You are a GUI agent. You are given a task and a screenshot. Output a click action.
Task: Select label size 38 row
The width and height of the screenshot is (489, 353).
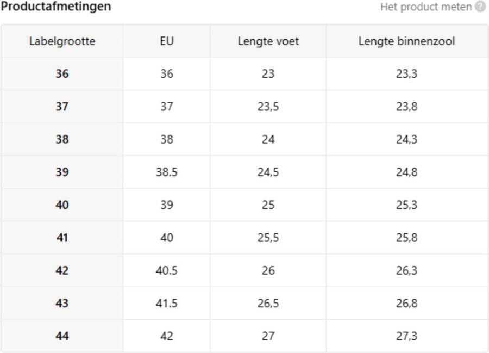point(244,140)
